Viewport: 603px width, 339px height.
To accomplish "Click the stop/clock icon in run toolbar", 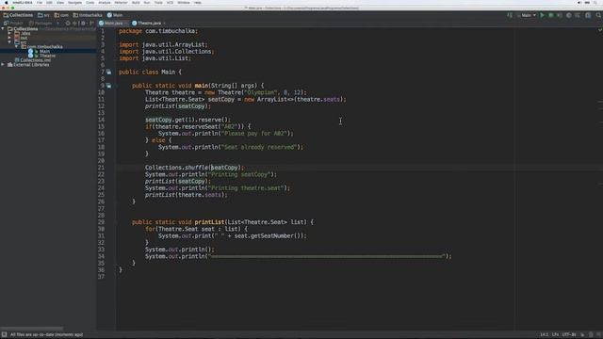I will (x=569, y=15).
